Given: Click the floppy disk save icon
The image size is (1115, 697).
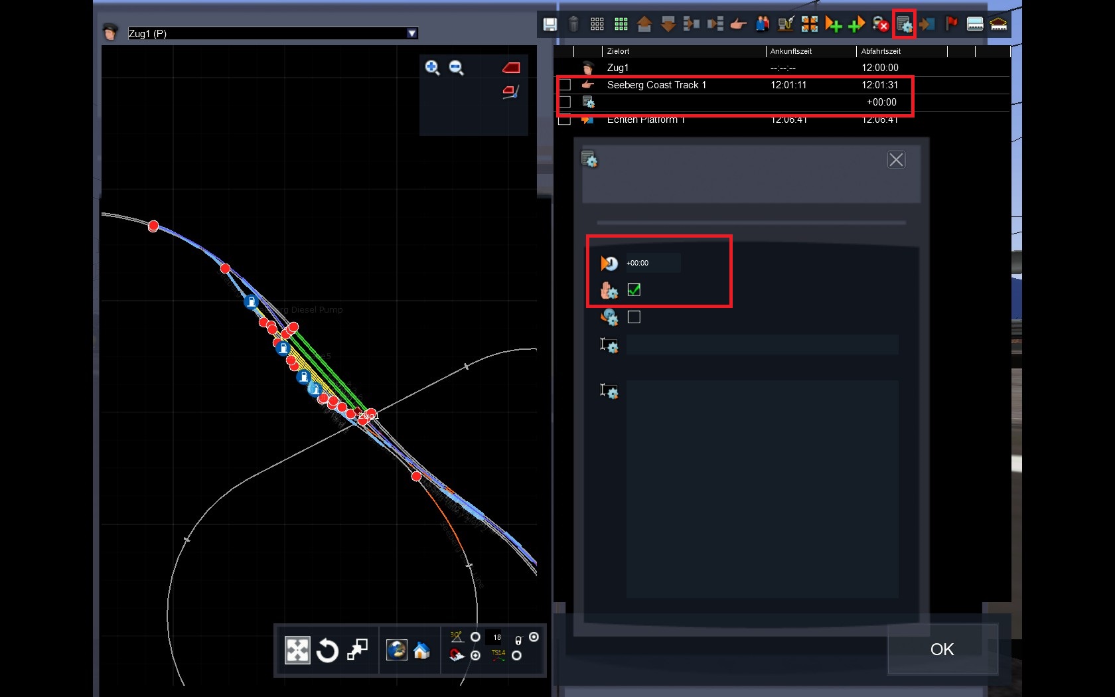Looking at the screenshot, I should point(550,25).
